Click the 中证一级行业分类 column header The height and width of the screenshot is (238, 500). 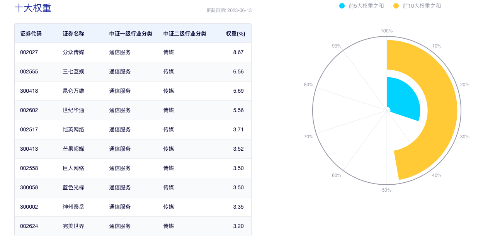point(131,34)
